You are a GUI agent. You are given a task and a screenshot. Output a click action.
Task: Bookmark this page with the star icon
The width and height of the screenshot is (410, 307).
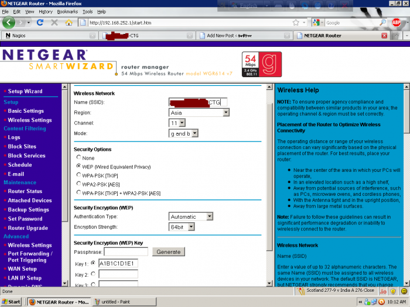point(296,23)
